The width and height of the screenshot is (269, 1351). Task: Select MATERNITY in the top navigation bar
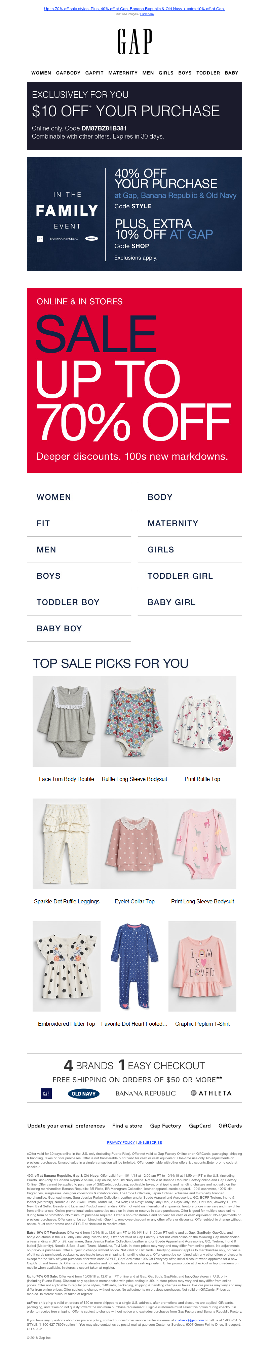tap(123, 73)
